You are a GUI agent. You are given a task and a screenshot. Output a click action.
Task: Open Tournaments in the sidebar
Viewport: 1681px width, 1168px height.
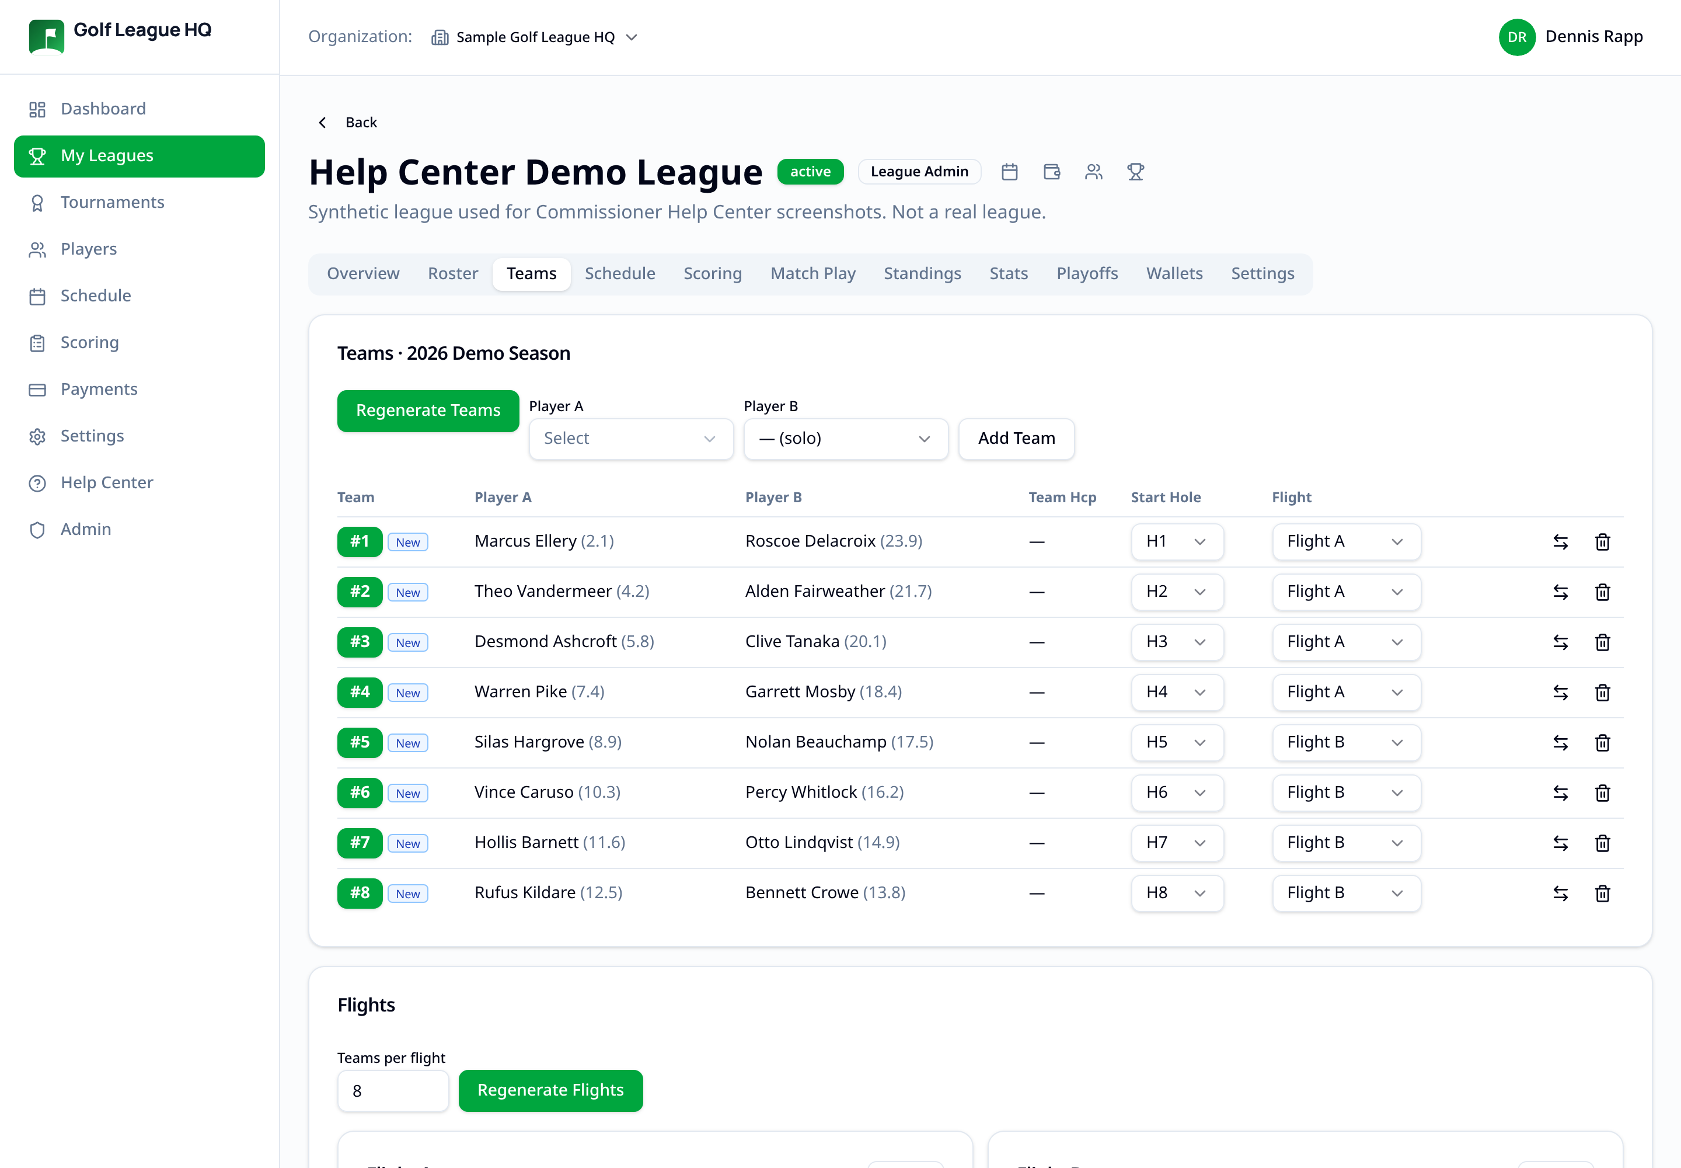[x=139, y=203]
